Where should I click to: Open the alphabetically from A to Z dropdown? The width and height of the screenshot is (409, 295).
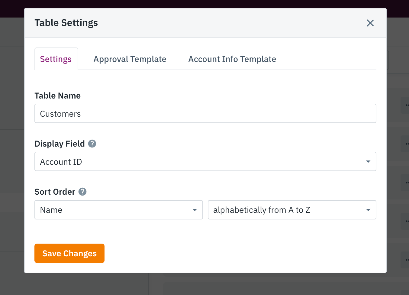[292, 210]
